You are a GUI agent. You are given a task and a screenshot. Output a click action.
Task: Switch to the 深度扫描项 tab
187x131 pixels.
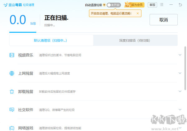(135, 41)
